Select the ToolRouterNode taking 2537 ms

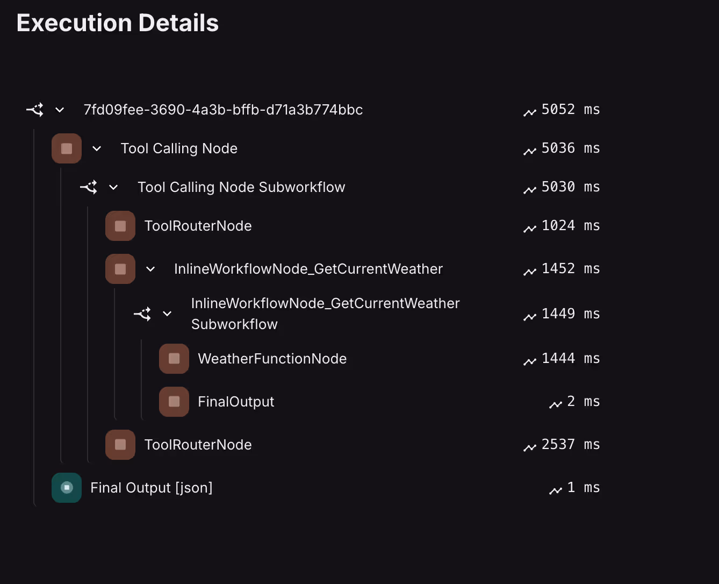coord(198,445)
